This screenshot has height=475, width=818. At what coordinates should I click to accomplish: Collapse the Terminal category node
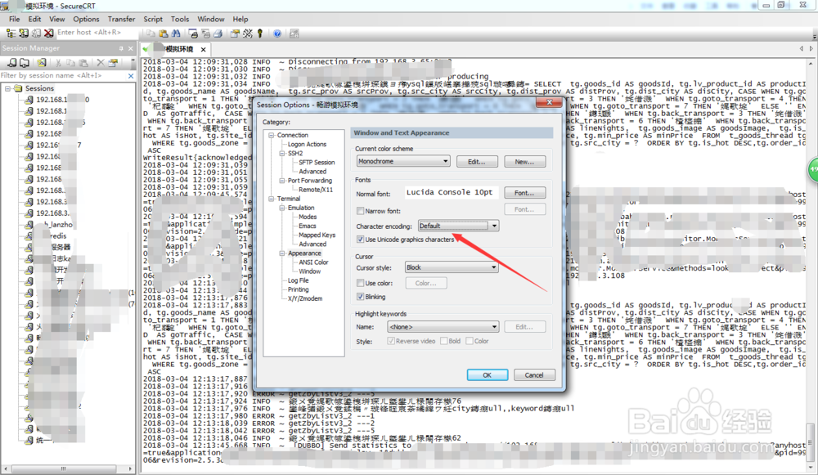click(272, 199)
